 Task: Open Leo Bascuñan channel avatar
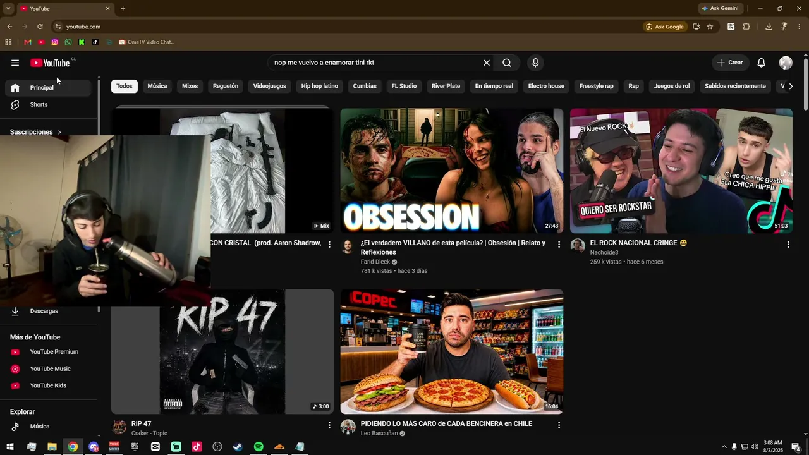[348, 427]
